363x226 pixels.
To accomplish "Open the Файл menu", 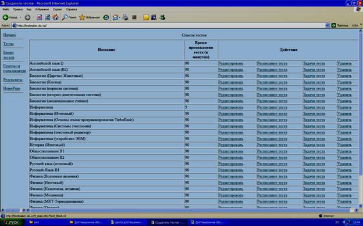I will point(6,9).
